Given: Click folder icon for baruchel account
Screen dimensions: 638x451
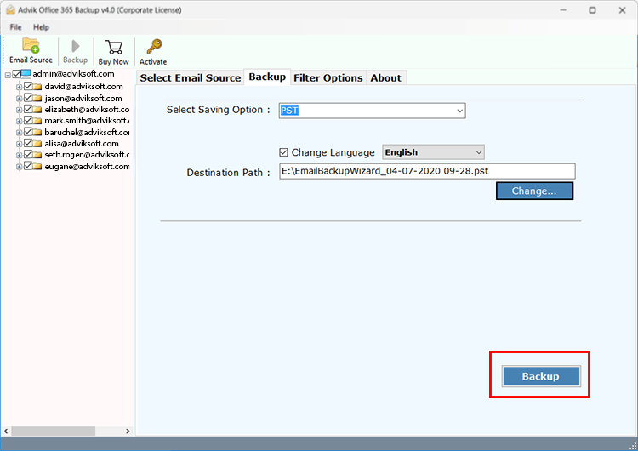Looking at the screenshot, I should pyautogui.click(x=37, y=132).
